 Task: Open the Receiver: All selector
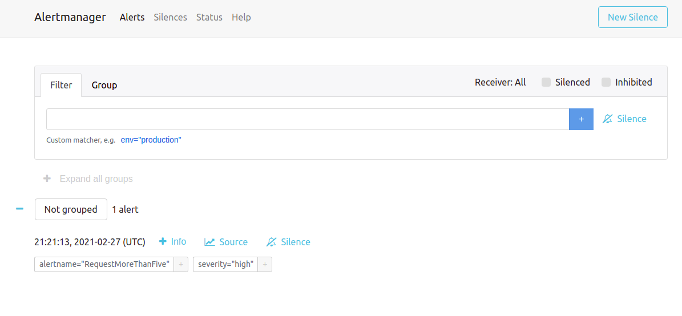coord(500,82)
